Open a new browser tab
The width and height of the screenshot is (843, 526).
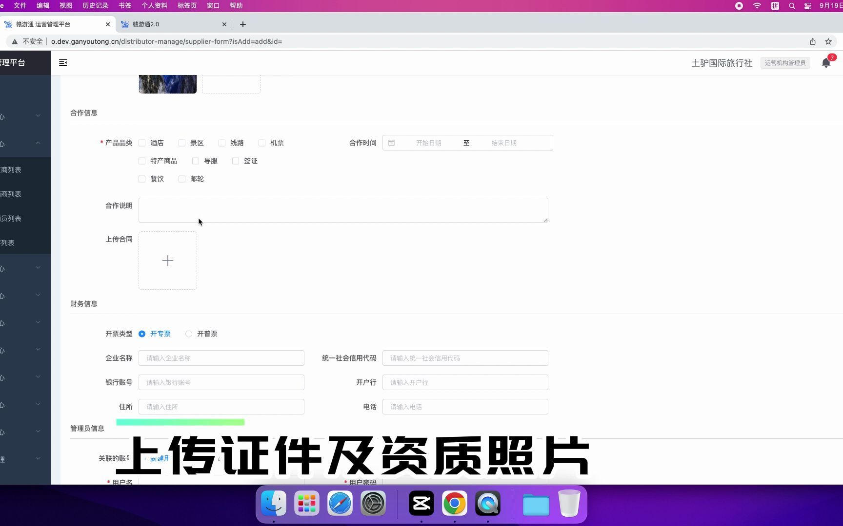click(x=243, y=24)
